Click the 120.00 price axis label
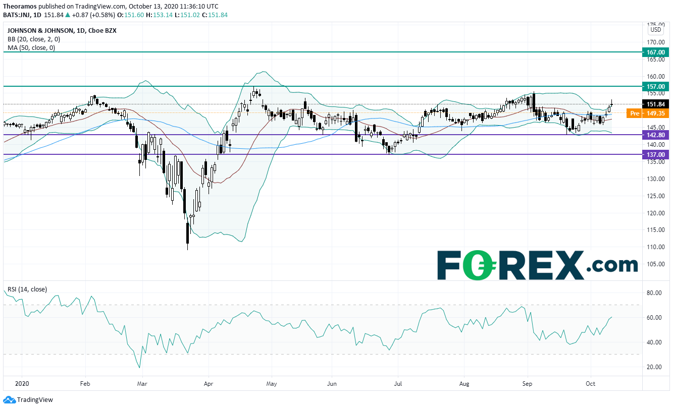The image size is (673, 409). [x=655, y=213]
